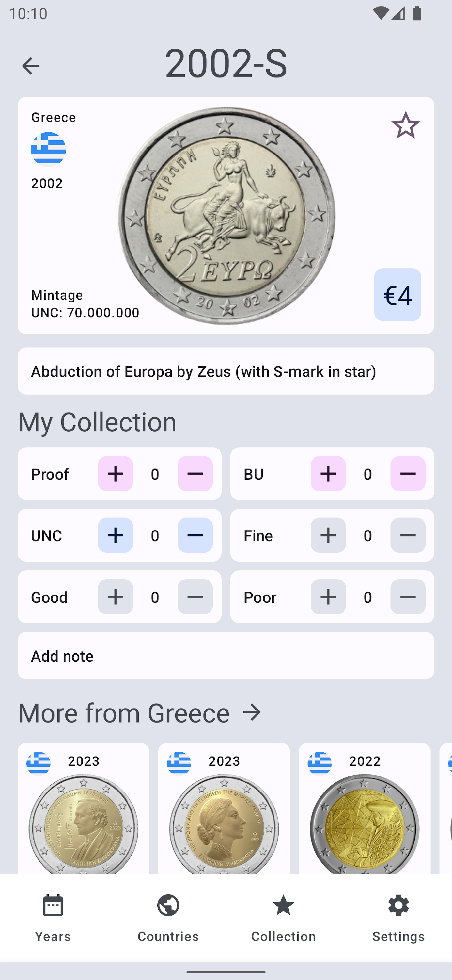
Task: Open the Settings tab
Action: click(398, 918)
